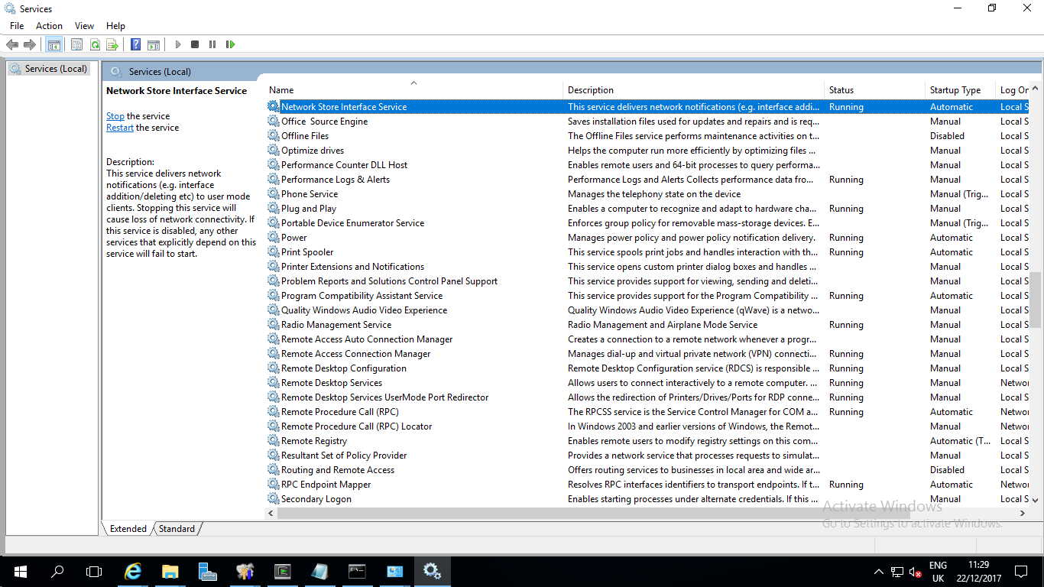
Task: Click the Restart the service link
Action: click(120, 128)
